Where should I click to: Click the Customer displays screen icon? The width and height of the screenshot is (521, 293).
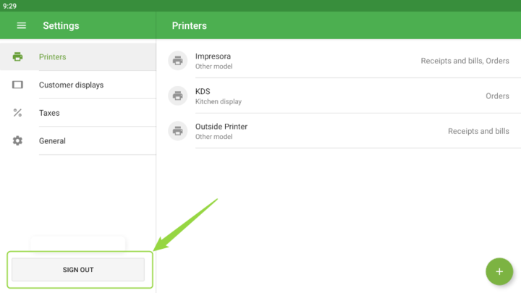point(18,85)
